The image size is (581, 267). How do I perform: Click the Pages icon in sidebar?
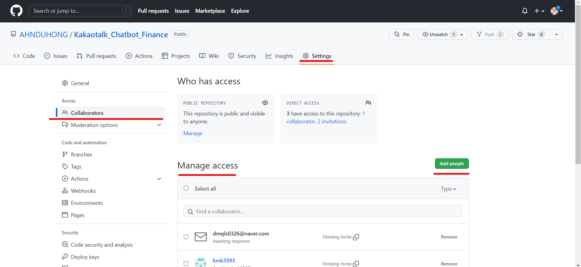65,215
